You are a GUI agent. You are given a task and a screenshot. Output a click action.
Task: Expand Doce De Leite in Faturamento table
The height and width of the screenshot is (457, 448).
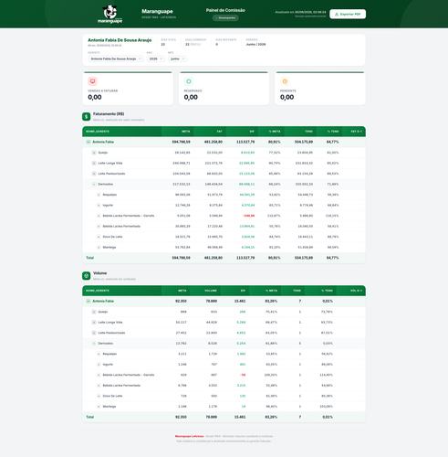point(99,237)
